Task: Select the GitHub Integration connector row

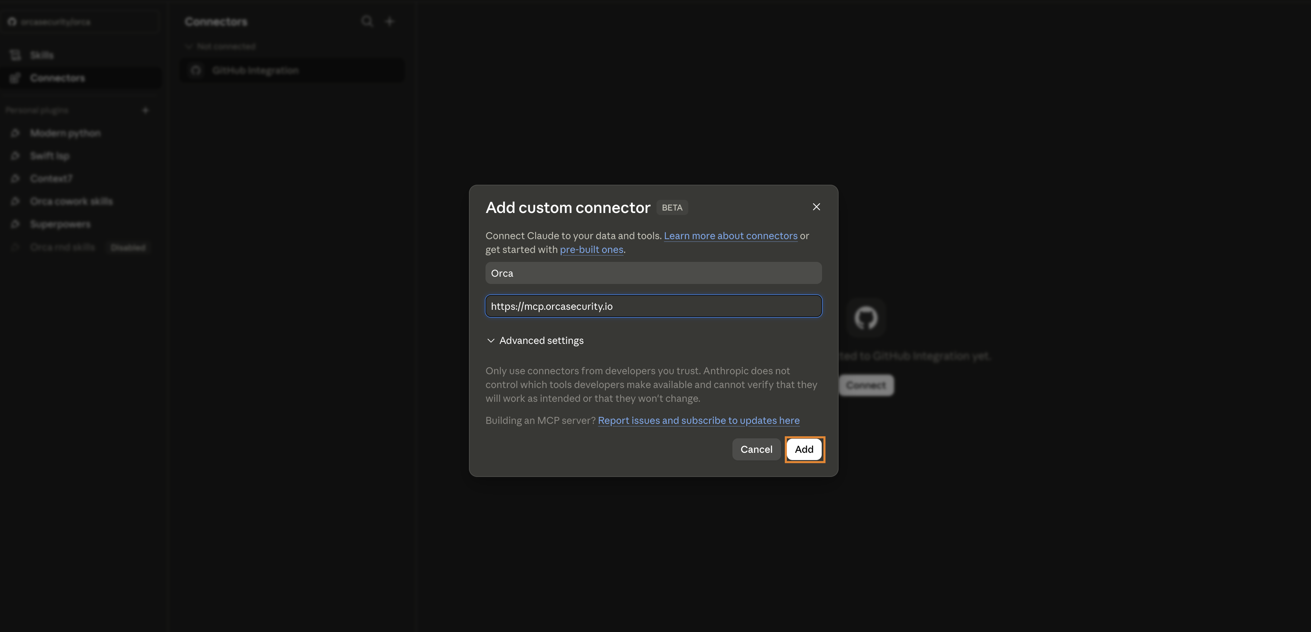Action: [x=293, y=70]
